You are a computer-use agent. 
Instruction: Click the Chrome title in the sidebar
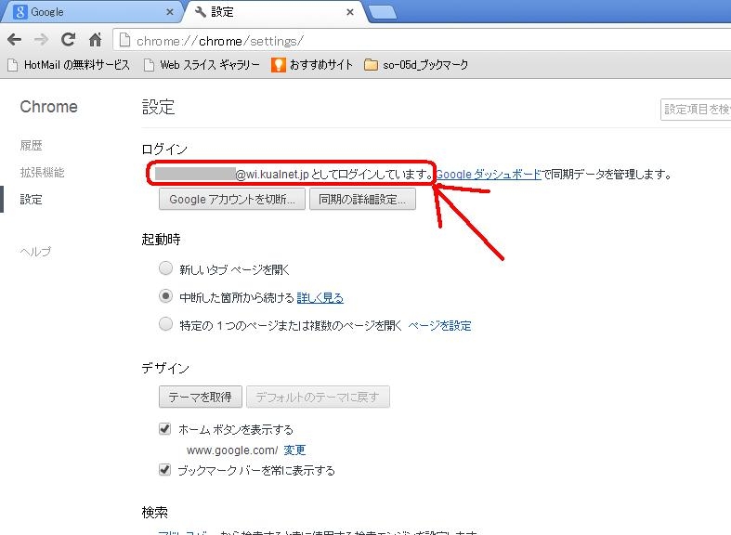pos(49,107)
